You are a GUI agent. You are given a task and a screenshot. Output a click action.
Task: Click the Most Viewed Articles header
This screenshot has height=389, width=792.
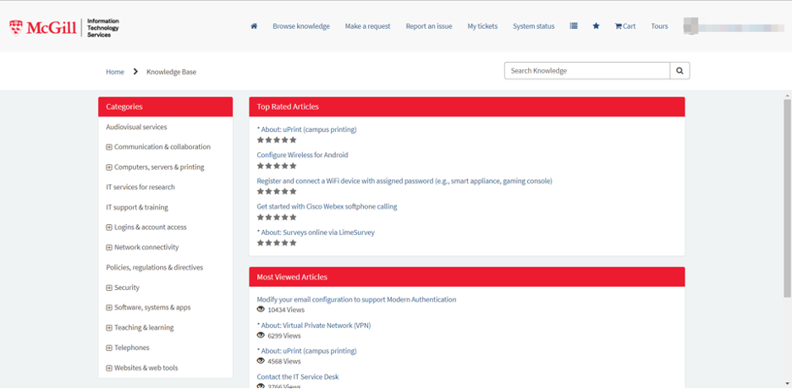click(x=467, y=277)
